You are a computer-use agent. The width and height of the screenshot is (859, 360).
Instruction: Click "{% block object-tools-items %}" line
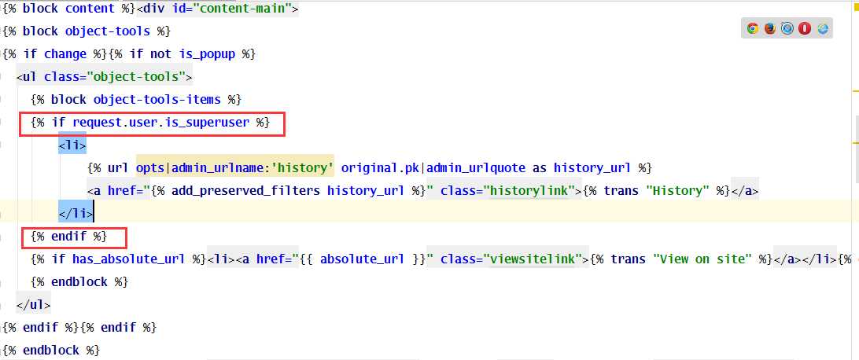tap(136, 100)
